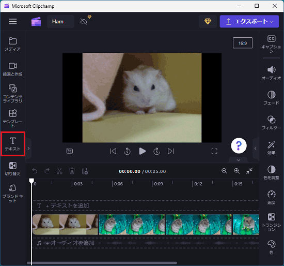Open the 効果 effects panel
This screenshot has width=284, height=266.
pyautogui.click(x=271, y=147)
